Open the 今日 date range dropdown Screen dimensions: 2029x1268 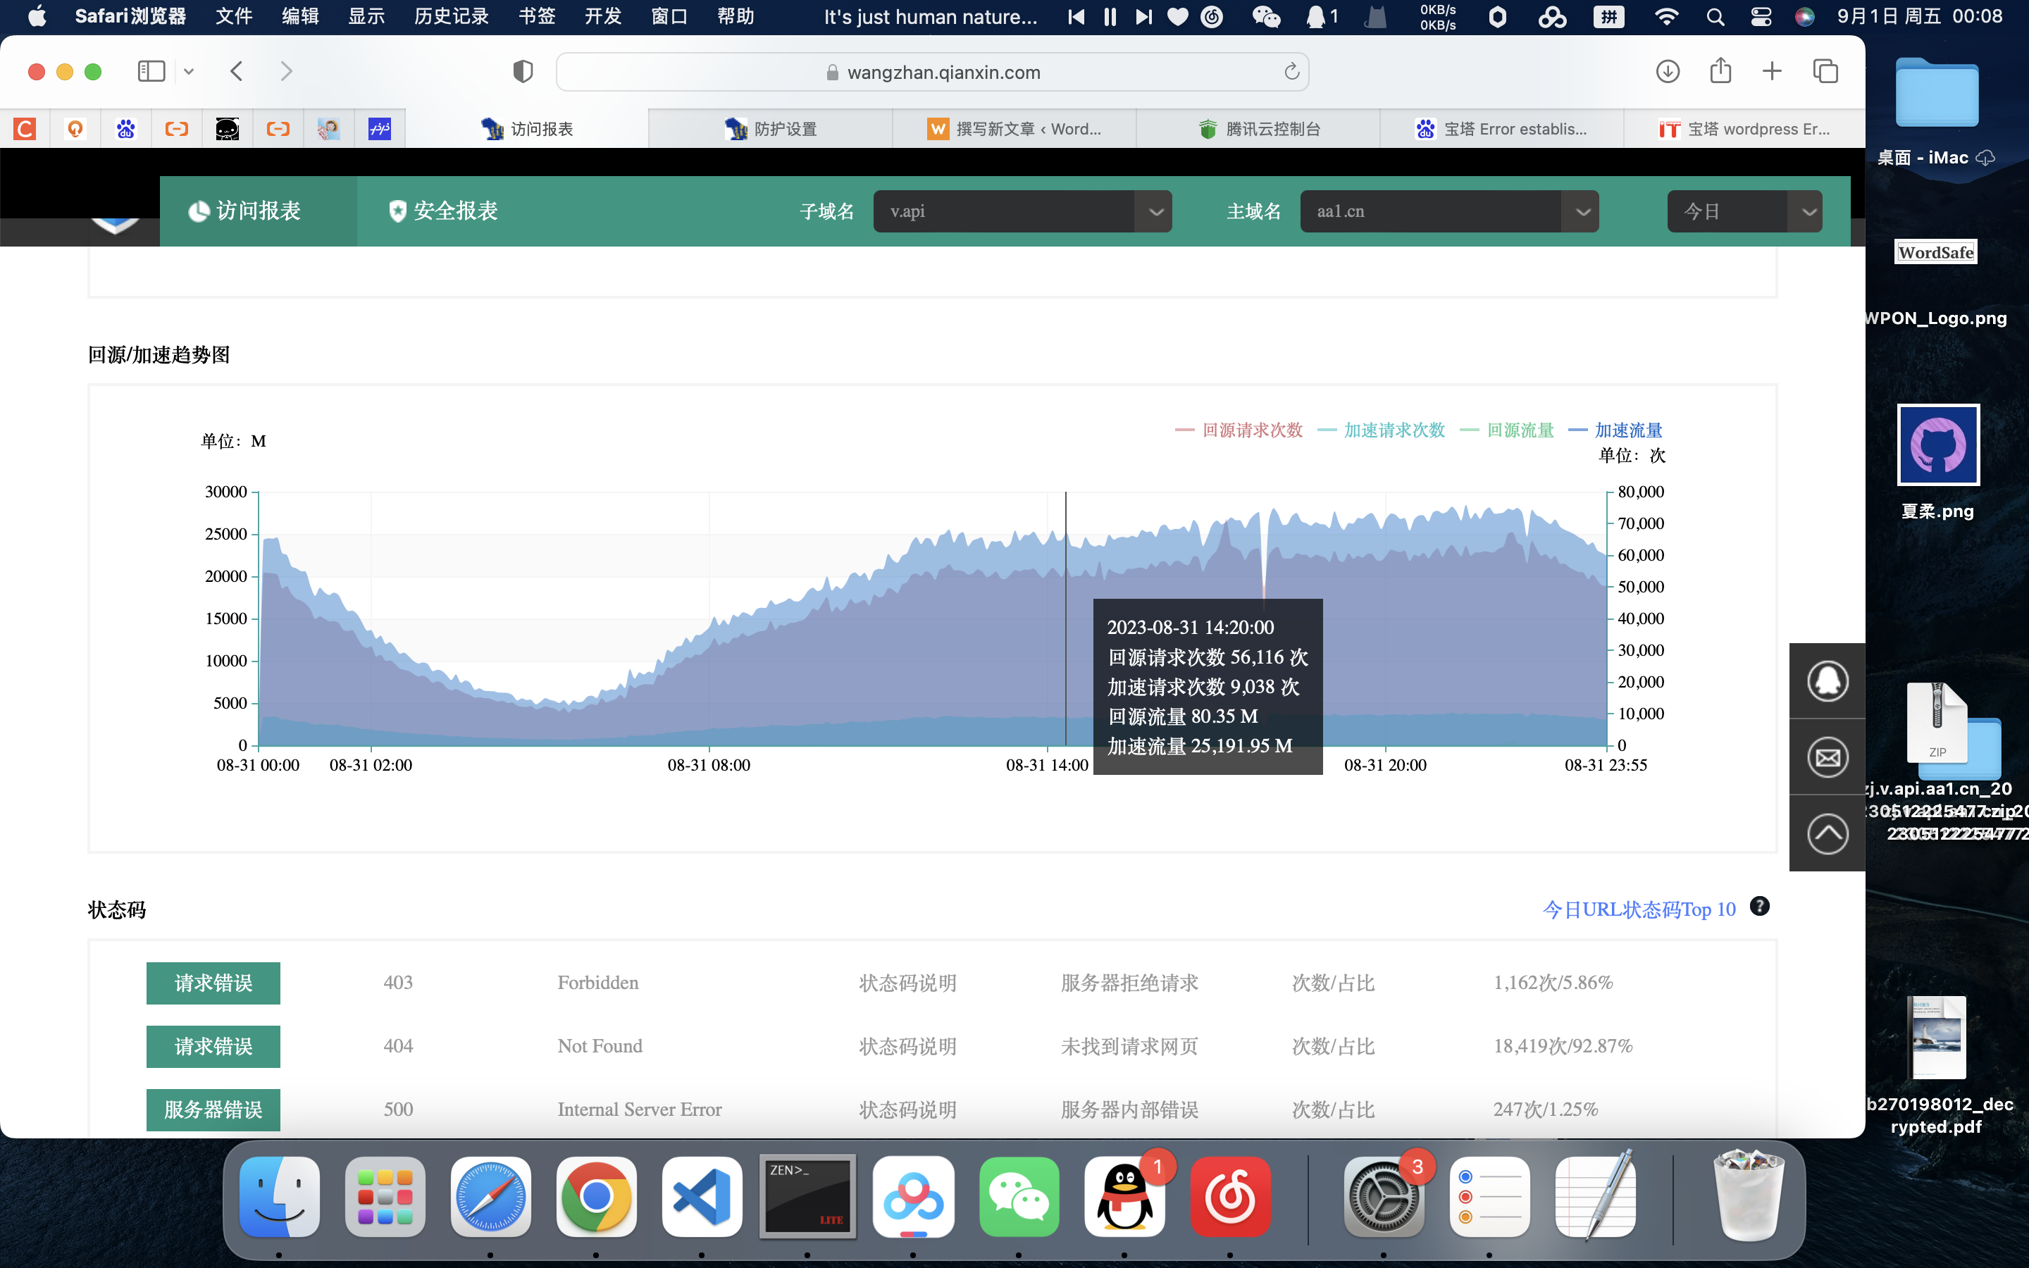1744,211
